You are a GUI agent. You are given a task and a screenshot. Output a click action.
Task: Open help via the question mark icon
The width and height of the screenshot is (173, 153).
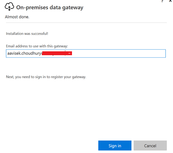162,1
